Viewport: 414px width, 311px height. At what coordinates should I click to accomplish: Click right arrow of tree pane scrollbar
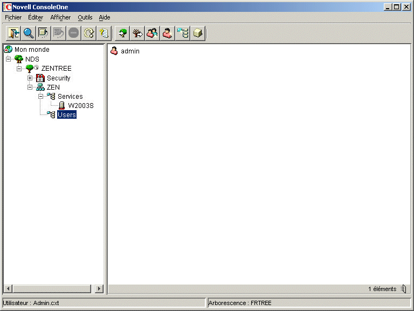pyautogui.click(x=99, y=288)
